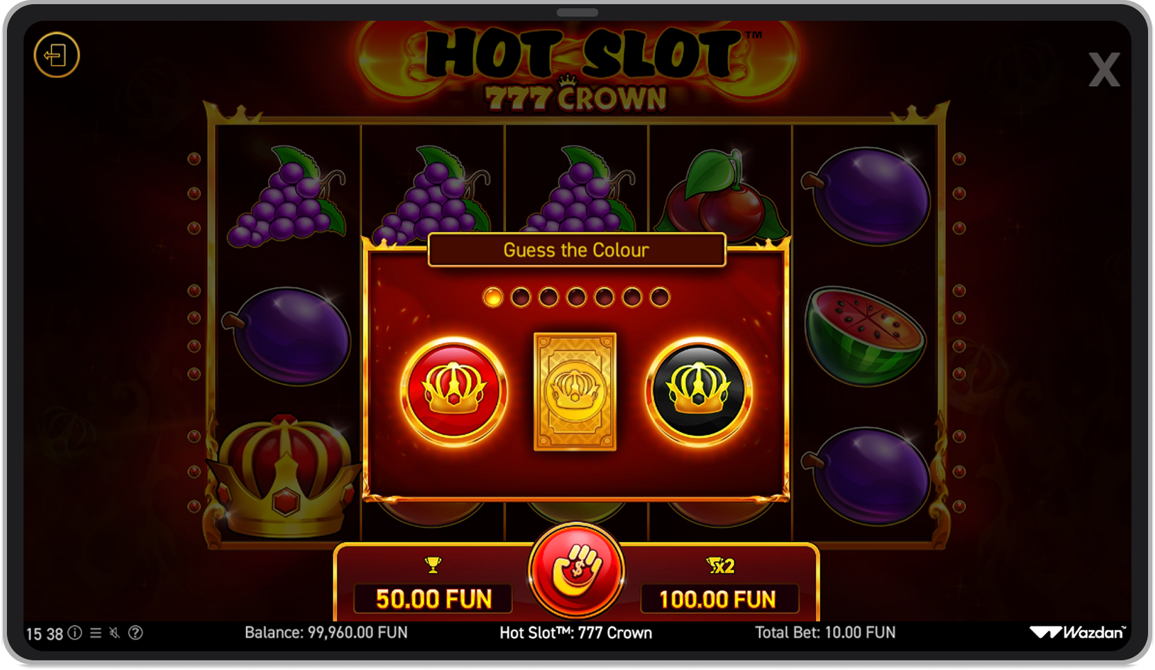Click the exit door icon top left
1155x670 pixels.
click(x=57, y=55)
